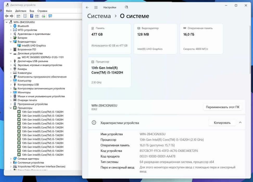Expand the Контроллеры USB node

tap(11, 85)
